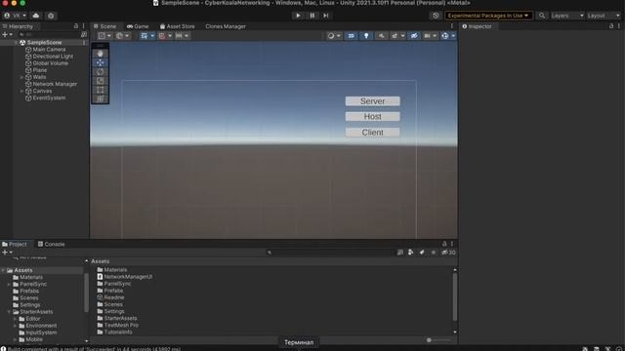Image resolution: width=625 pixels, height=351 pixels.
Task: Toggle grid visibility in Scene toolbar
Action: tap(145, 36)
